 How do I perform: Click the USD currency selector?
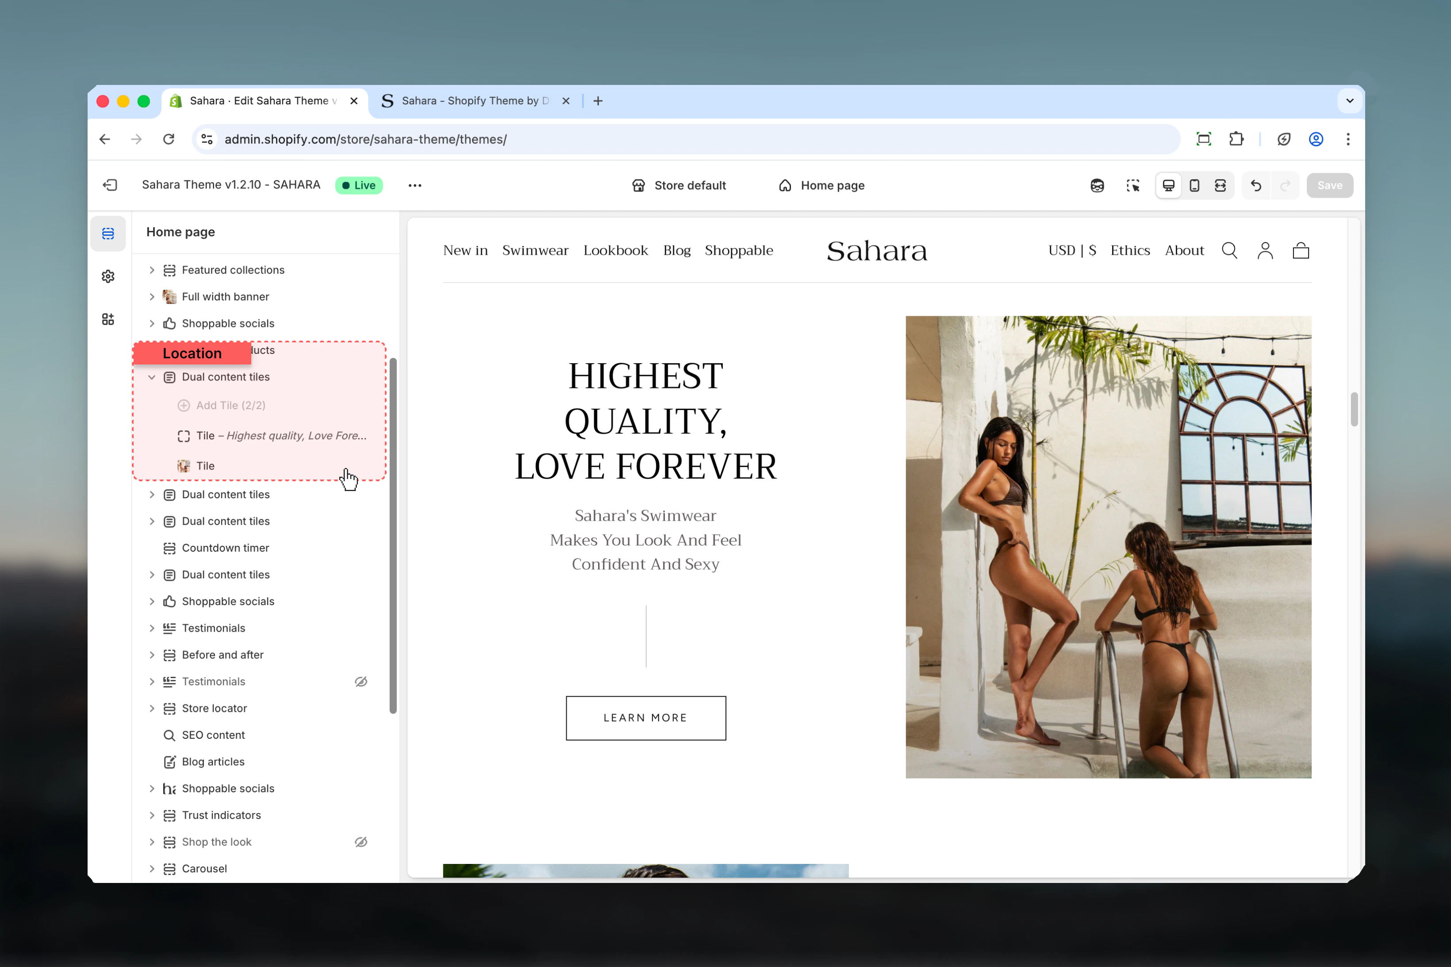[1072, 250]
